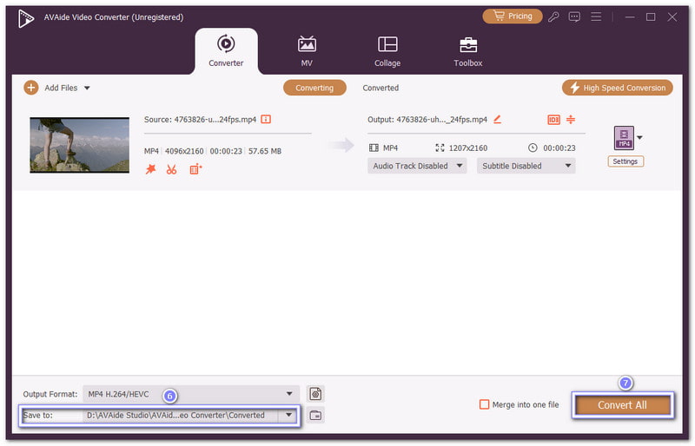Click the hiker video thumbnail
The image size is (695, 446).
pyautogui.click(x=80, y=145)
